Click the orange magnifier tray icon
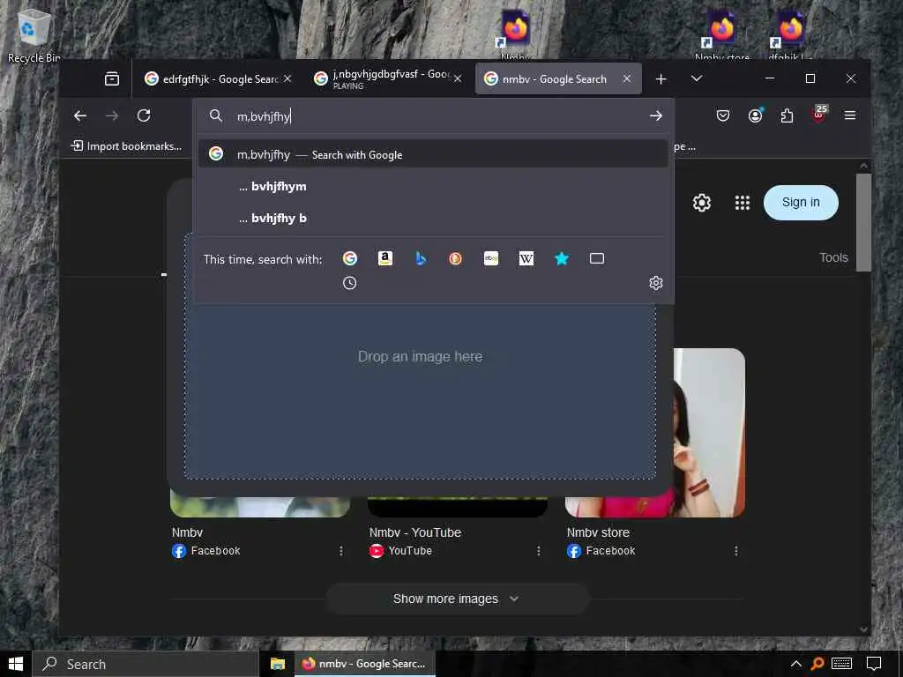903x677 pixels. coord(817,664)
